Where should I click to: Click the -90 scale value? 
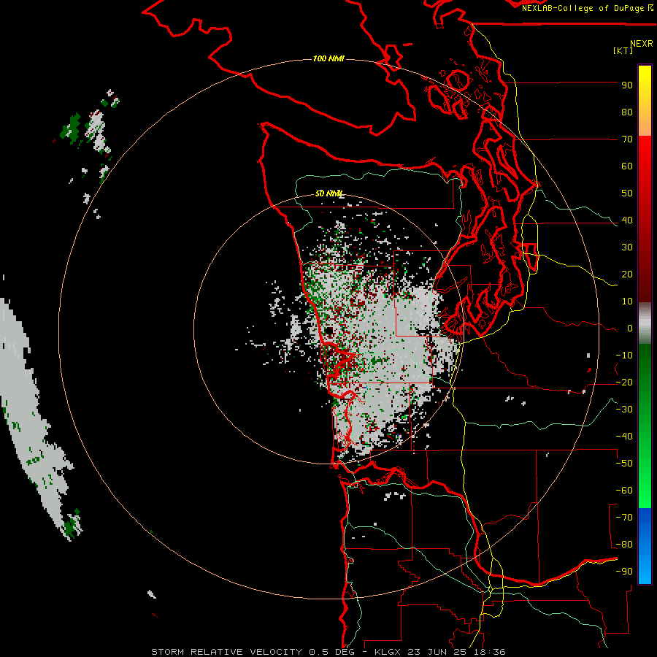[x=624, y=572]
